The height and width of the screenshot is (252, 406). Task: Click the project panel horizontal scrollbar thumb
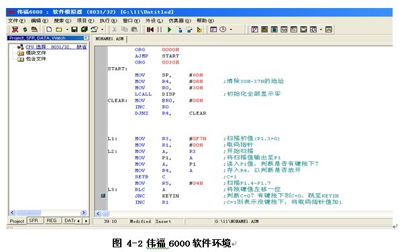[29, 212]
